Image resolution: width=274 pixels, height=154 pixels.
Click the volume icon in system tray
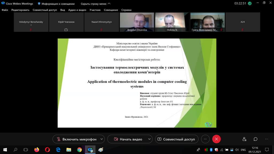237,150
